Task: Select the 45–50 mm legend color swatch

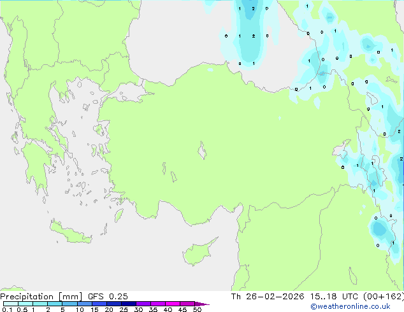Action: coord(187,304)
